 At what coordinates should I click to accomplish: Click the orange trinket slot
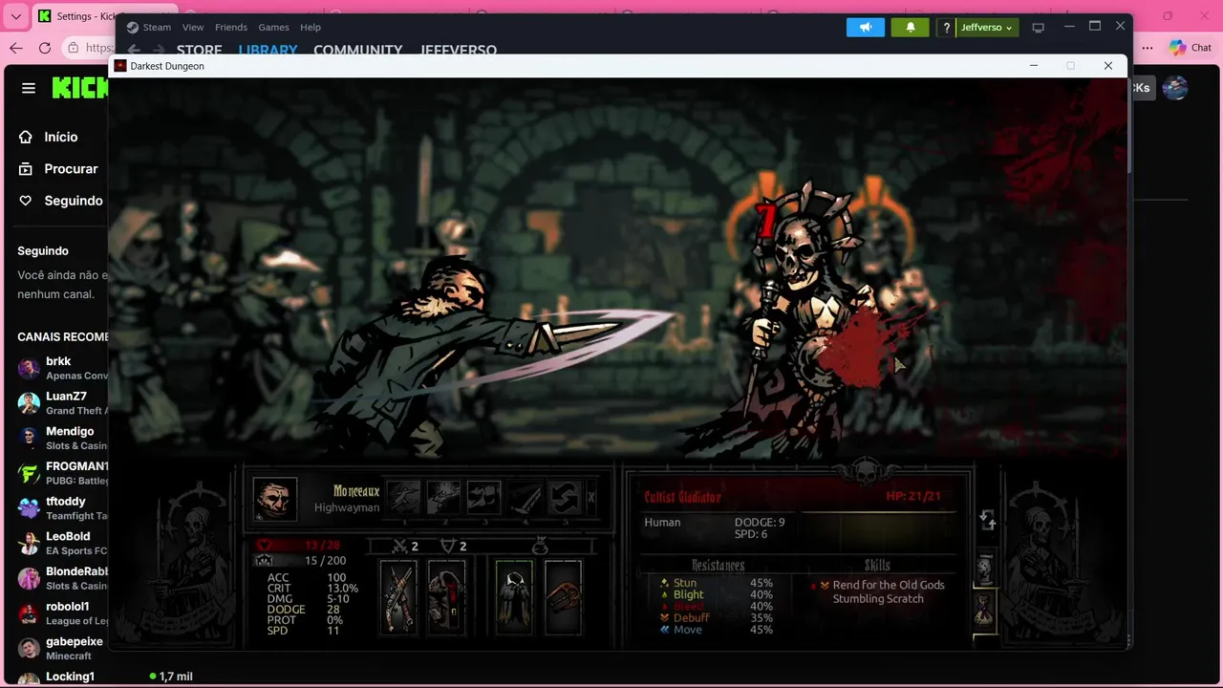(563, 597)
